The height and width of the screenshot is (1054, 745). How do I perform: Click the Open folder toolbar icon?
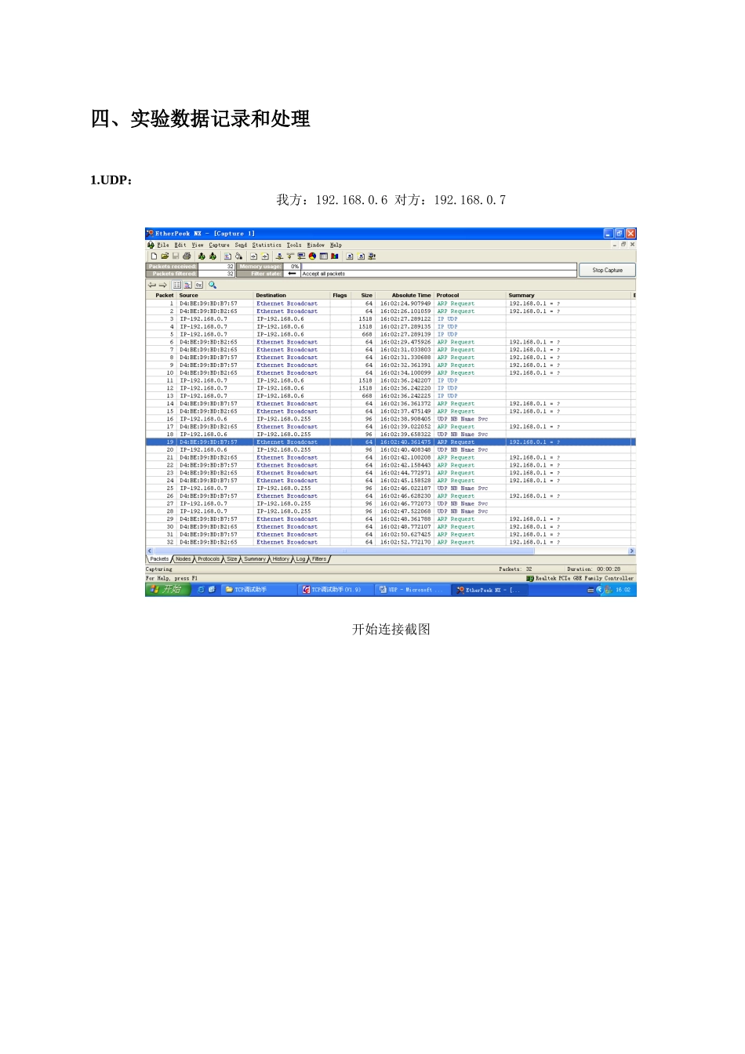[x=165, y=256]
